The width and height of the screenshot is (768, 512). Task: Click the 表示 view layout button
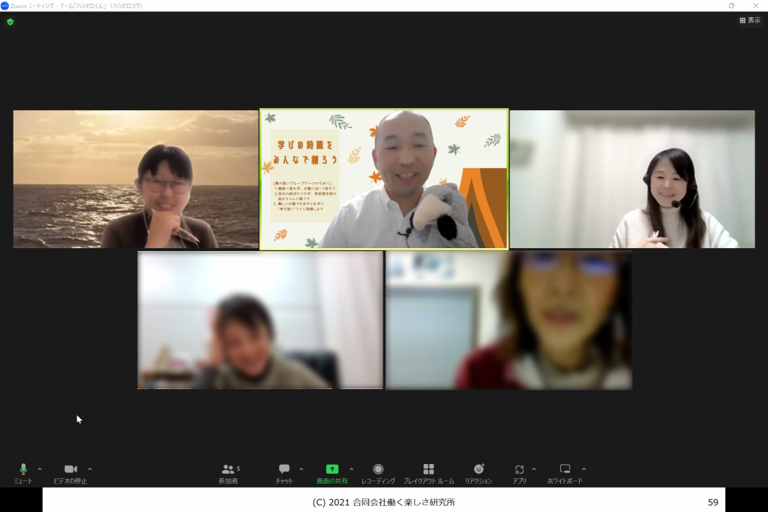click(749, 20)
